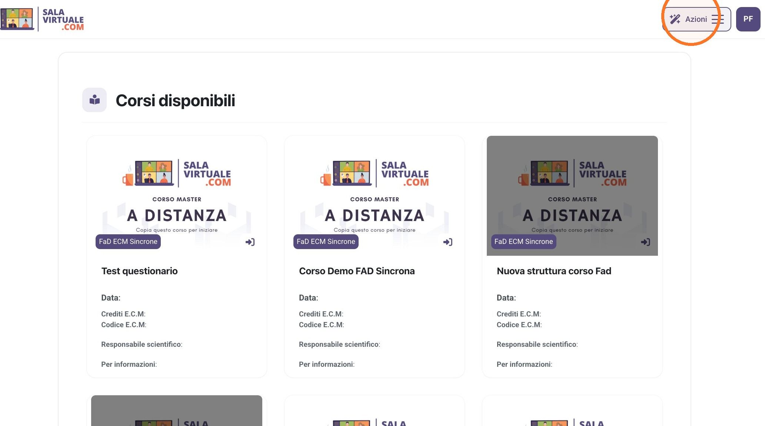Viewport: 765px width, 426px height.
Task: Click the Corsi disponibili heading
Action: click(x=175, y=101)
